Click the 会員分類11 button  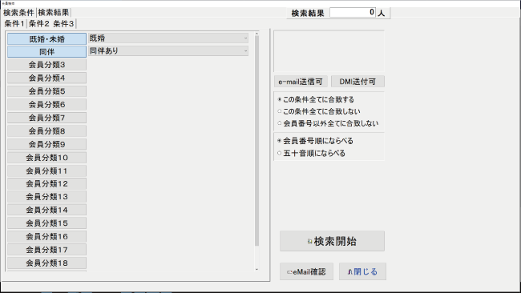tap(46, 171)
